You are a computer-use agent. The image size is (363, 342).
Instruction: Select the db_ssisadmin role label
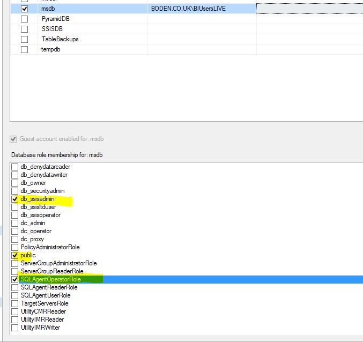[38, 199]
